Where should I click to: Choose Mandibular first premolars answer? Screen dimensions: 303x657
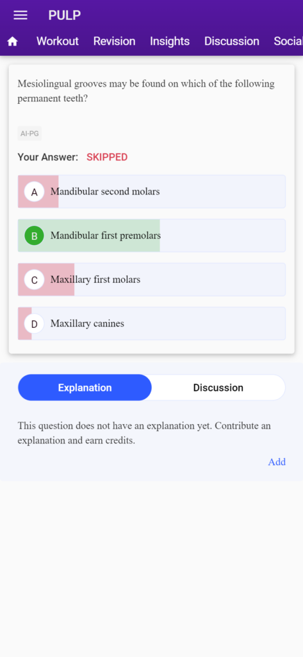click(151, 235)
